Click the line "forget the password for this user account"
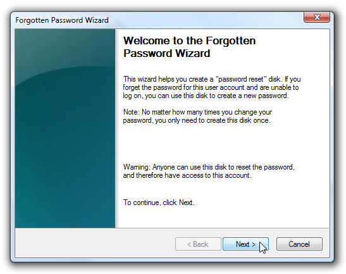 tap(211, 87)
